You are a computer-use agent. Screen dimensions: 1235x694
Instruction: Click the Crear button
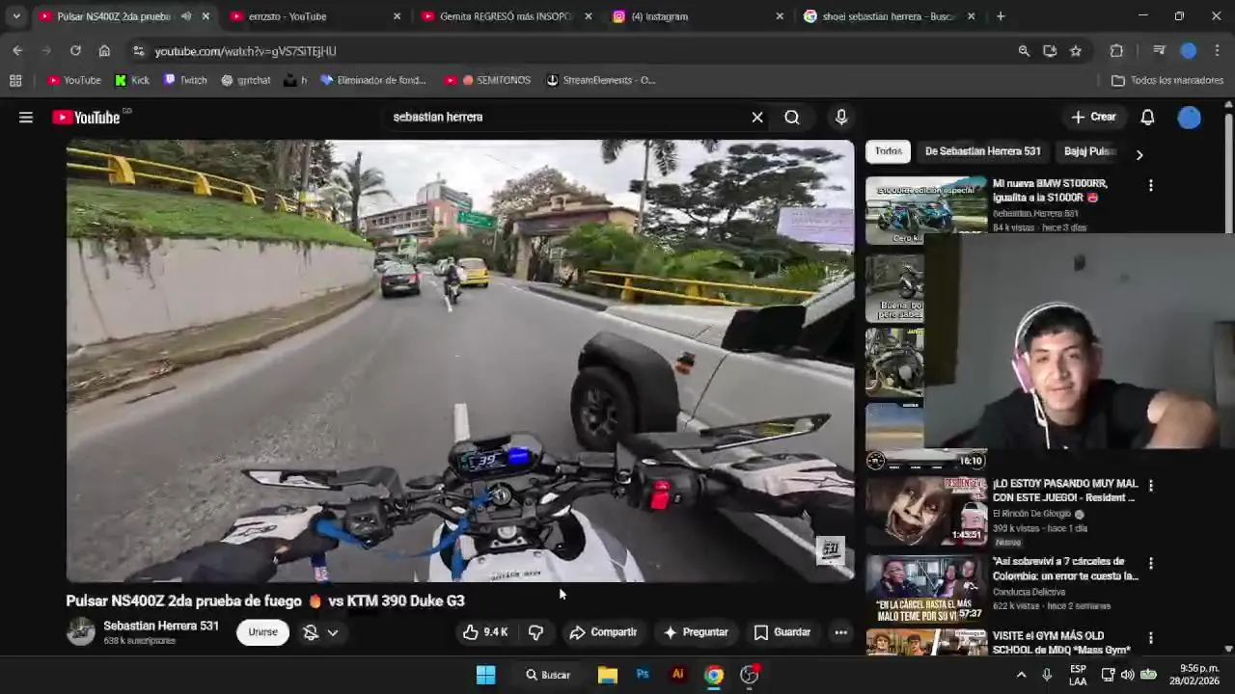[x=1093, y=118]
